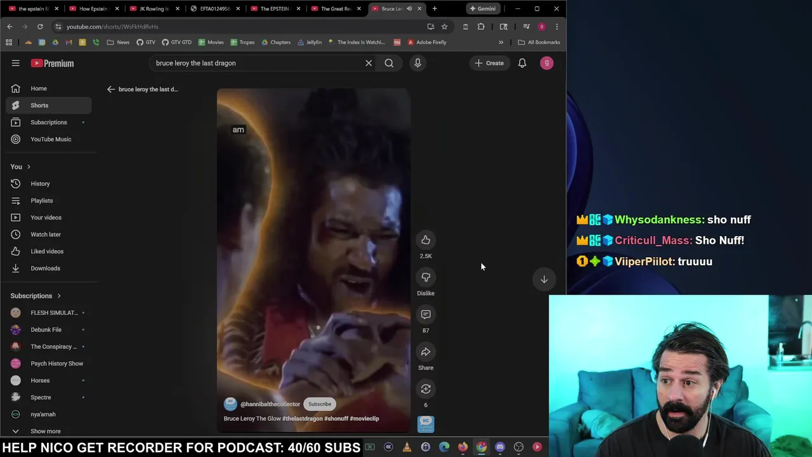The width and height of the screenshot is (812, 457).
Task: Share this YouTube short
Action: coord(426,352)
